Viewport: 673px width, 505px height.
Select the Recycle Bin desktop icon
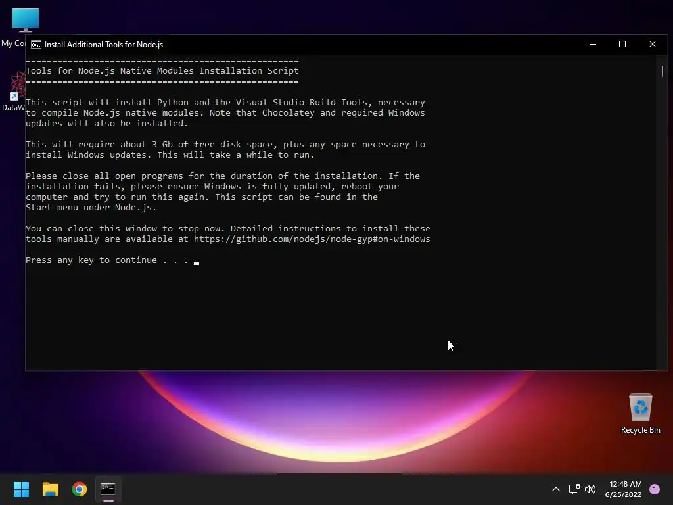click(x=640, y=414)
